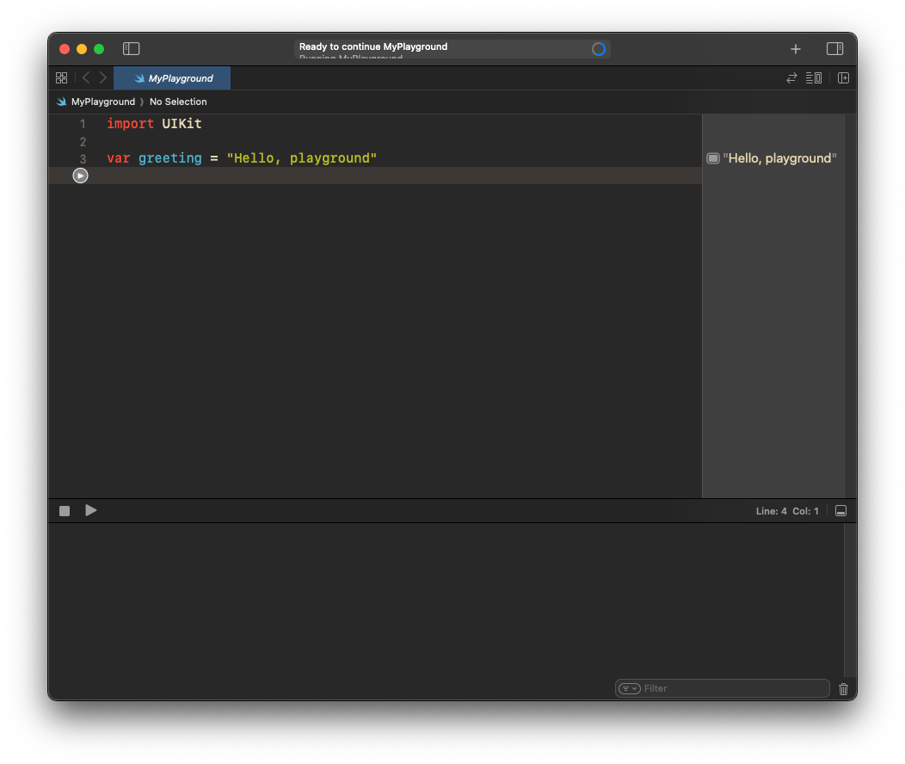Screen dimensions: 905x764
Task: Click MyPlayground in the jump bar
Action: coord(102,102)
